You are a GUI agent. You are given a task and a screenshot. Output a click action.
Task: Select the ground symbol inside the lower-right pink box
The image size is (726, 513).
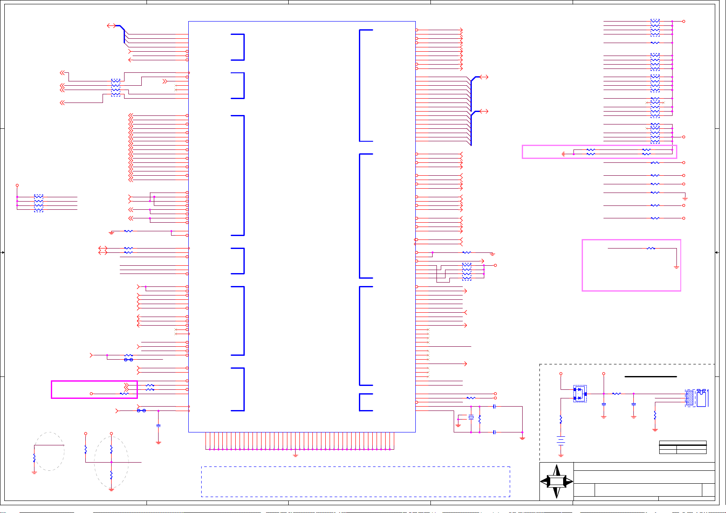676,267
